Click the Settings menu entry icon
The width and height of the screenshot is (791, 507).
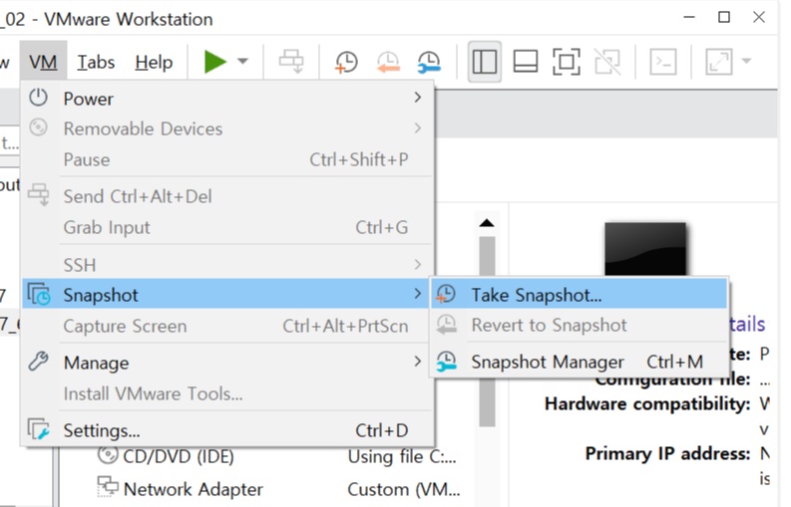click(x=39, y=429)
